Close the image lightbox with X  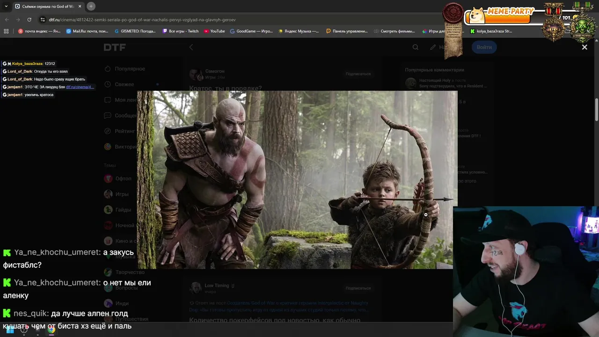pos(584,47)
